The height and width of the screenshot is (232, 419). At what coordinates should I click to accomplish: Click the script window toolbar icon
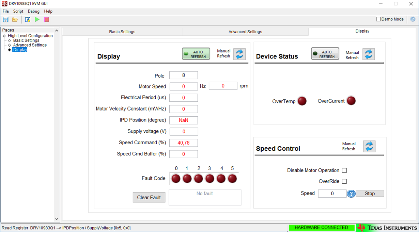point(28,20)
